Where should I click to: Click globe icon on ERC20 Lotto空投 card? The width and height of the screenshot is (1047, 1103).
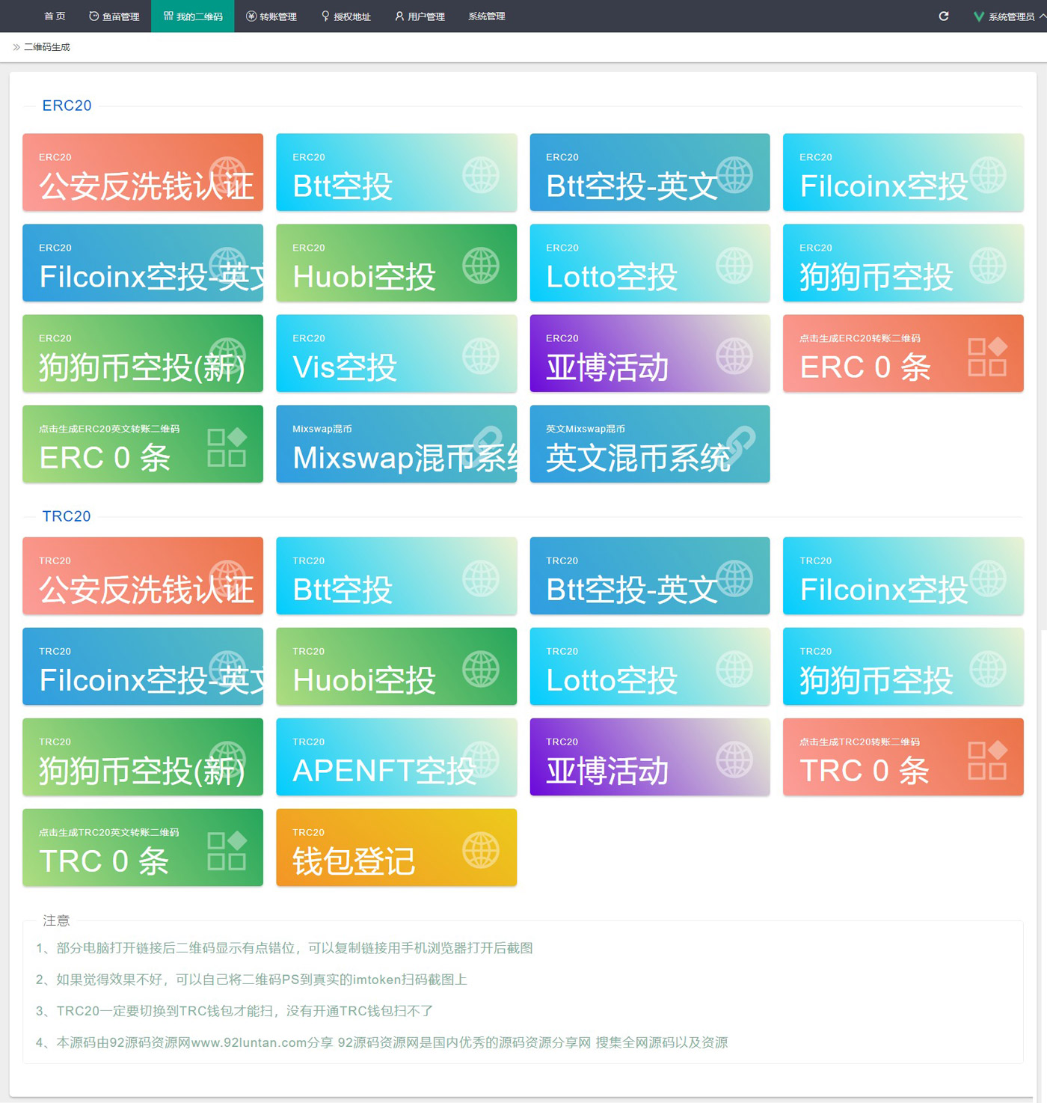coord(734,266)
